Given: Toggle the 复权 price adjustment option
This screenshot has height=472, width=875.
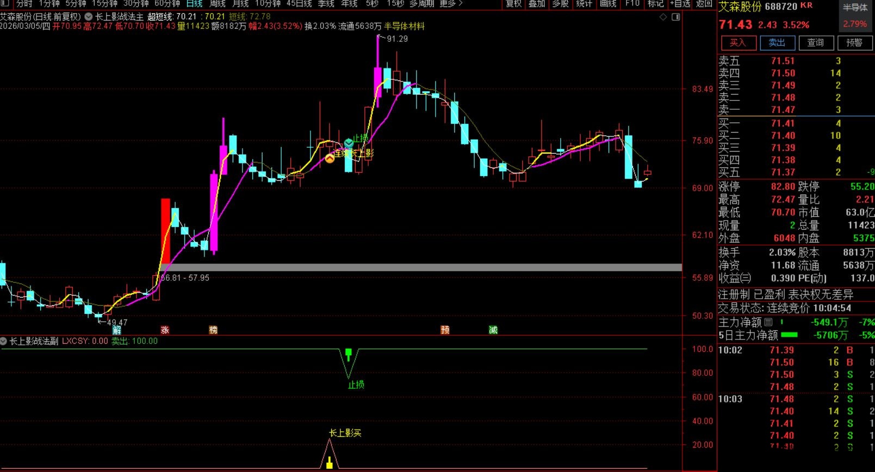Looking at the screenshot, I should [x=513, y=4].
